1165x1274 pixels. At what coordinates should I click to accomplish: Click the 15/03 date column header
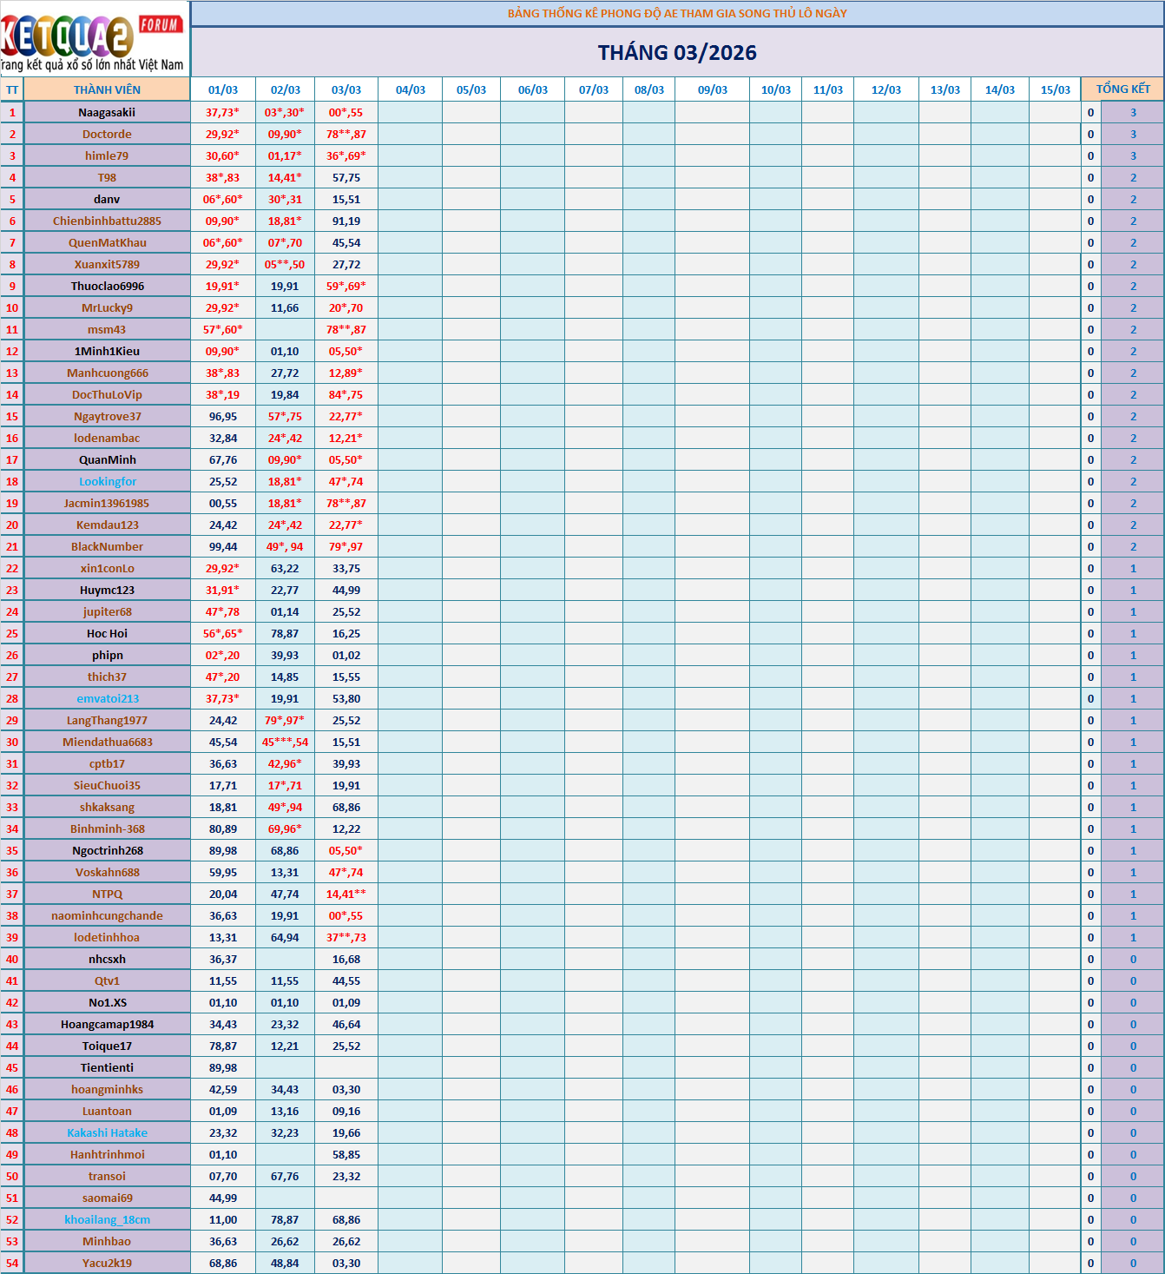coord(1055,89)
